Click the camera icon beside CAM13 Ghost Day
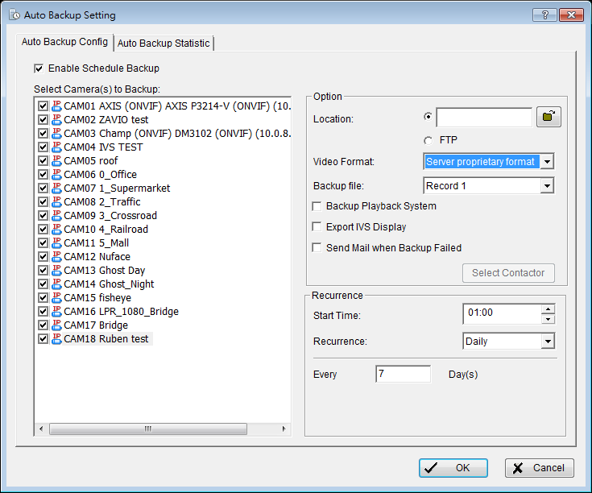Screen dimensions: 592x493 pos(56,271)
